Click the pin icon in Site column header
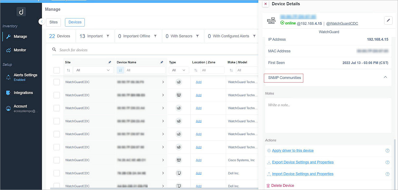Screen dimensions: 398x190 [110, 62]
